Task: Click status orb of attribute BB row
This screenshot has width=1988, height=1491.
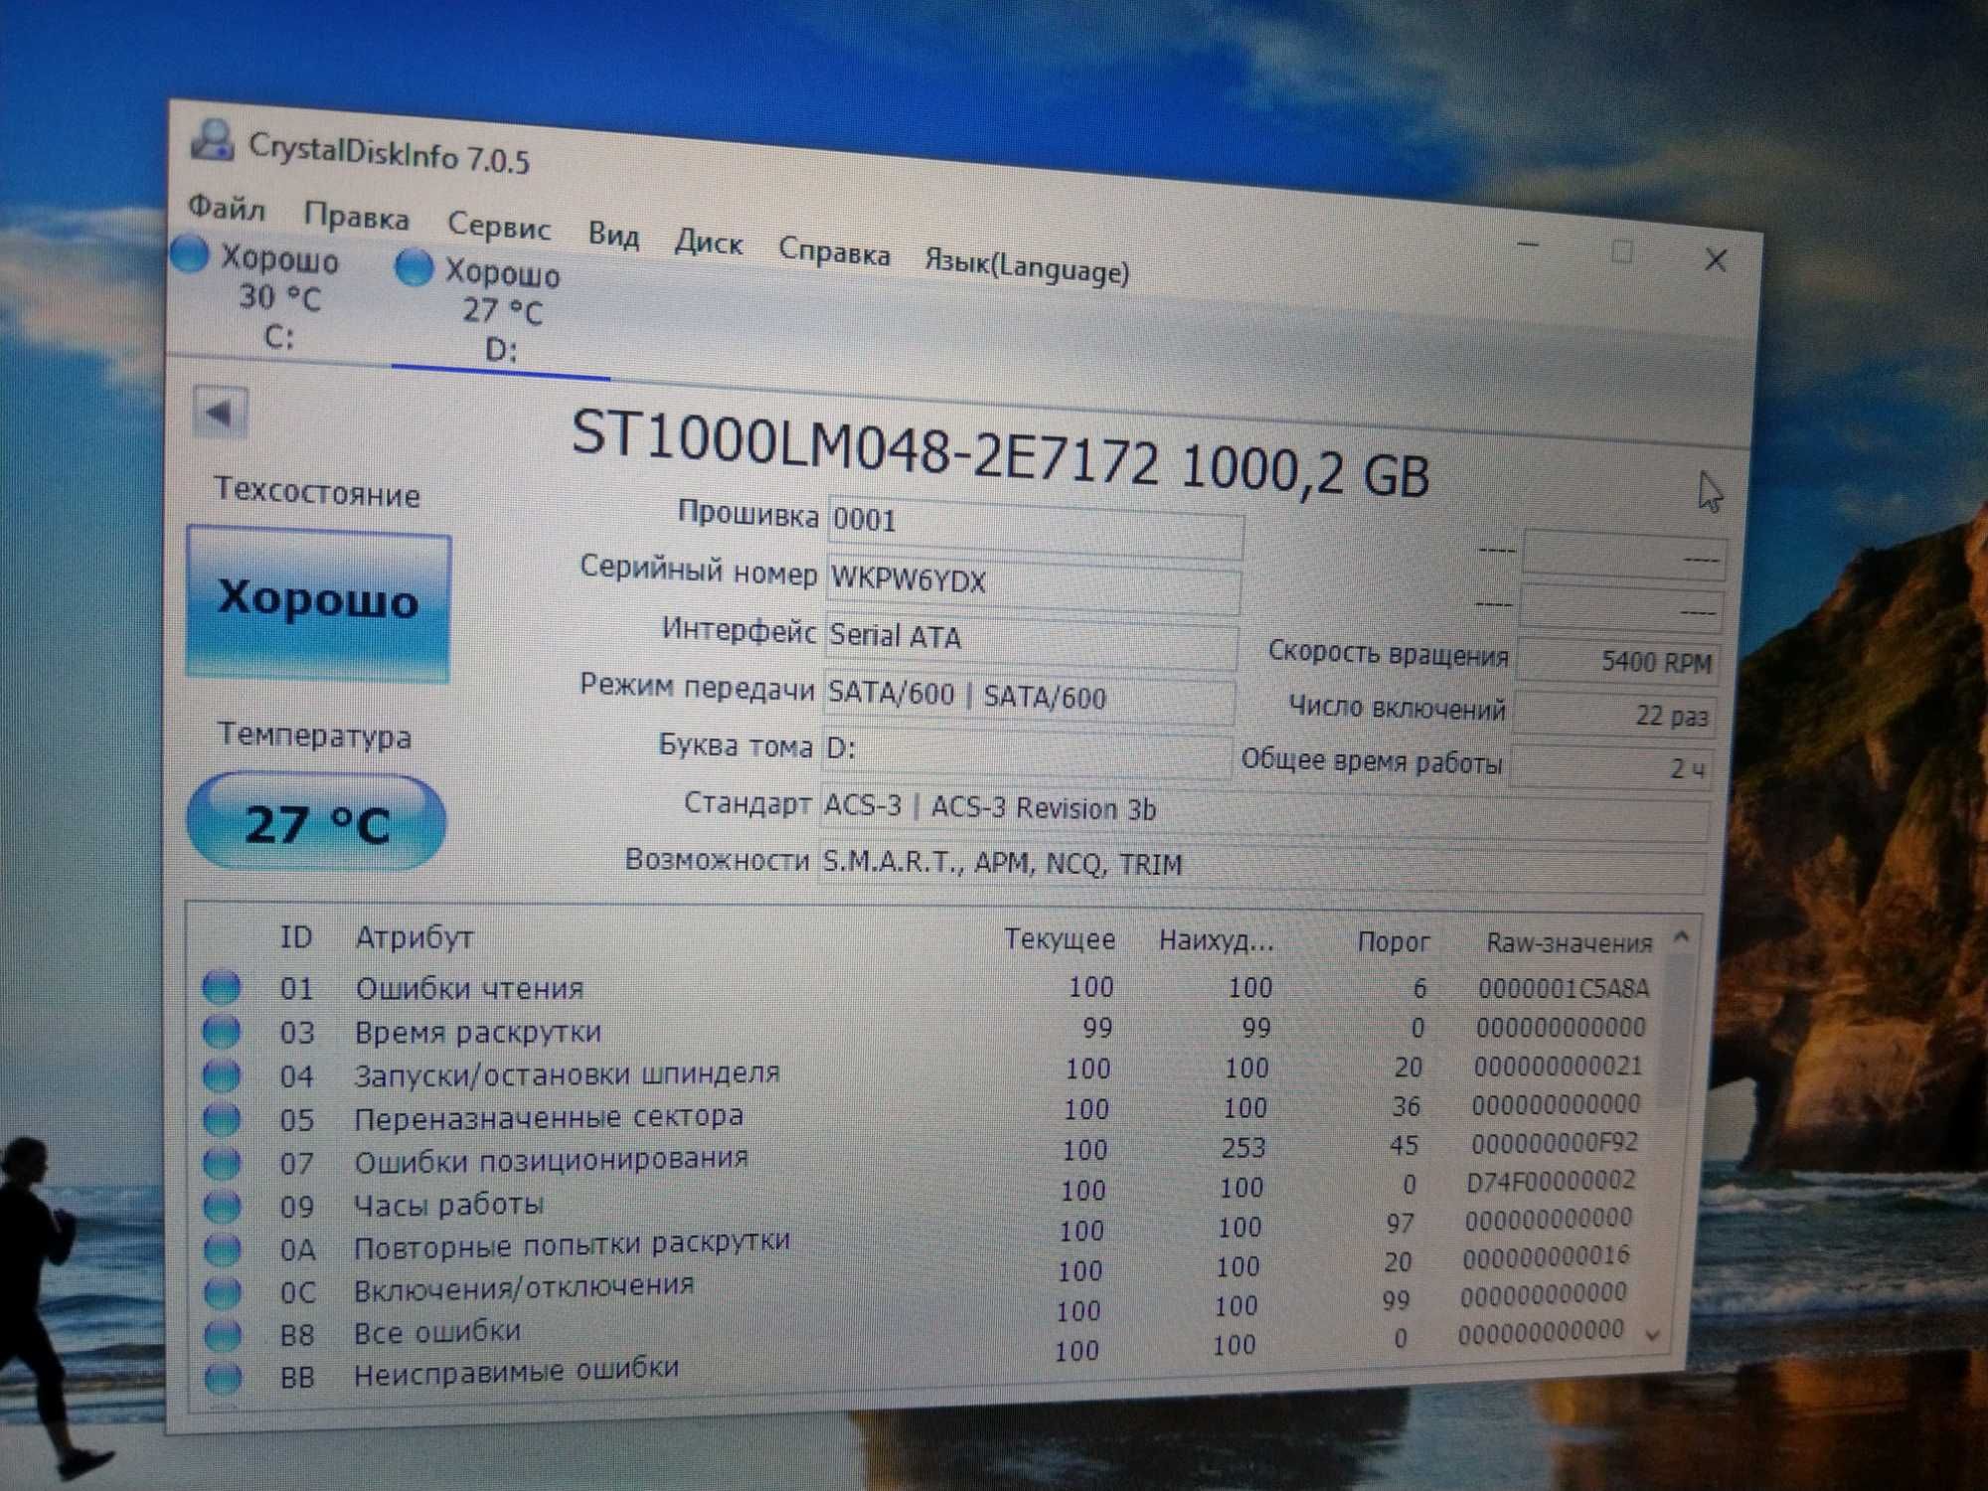Action: pyautogui.click(x=223, y=1377)
